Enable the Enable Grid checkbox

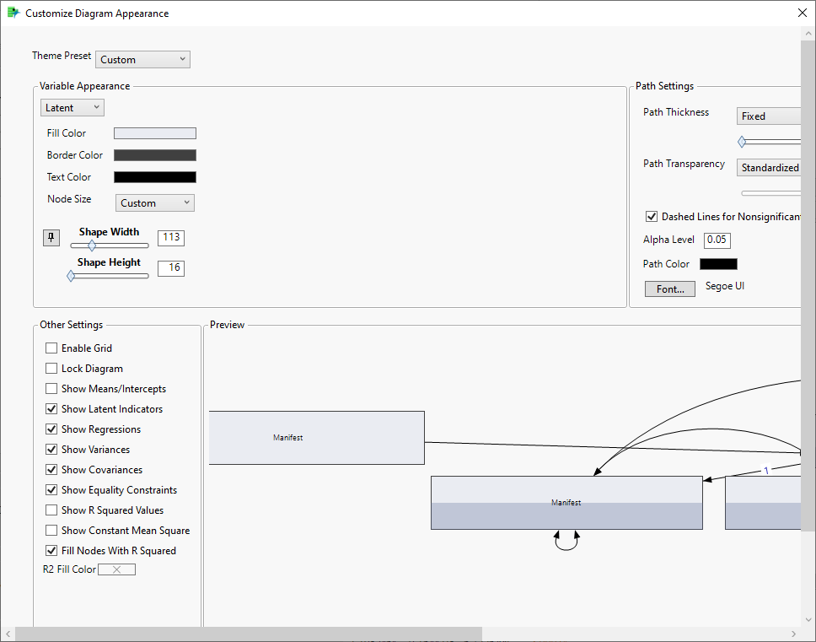coord(51,348)
